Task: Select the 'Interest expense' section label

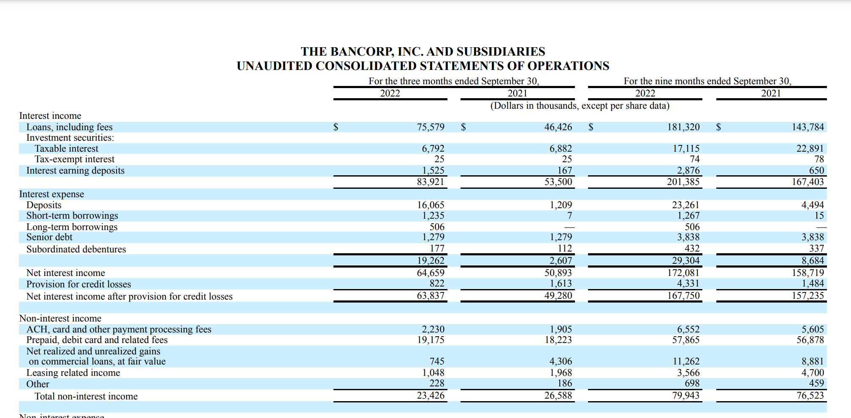Action: pos(51,194)
